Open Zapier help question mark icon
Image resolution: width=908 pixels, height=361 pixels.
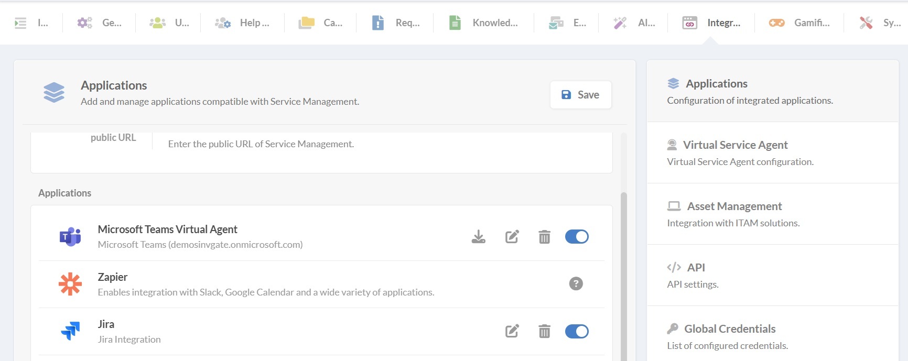(x=576, y=283)
